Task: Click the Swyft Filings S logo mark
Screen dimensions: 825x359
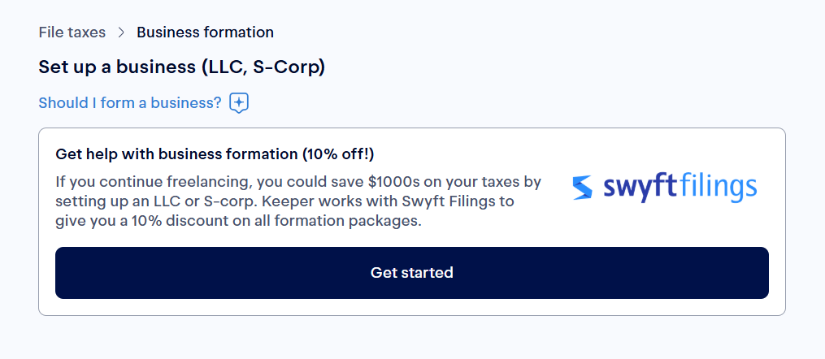Action: click(583, 188)
